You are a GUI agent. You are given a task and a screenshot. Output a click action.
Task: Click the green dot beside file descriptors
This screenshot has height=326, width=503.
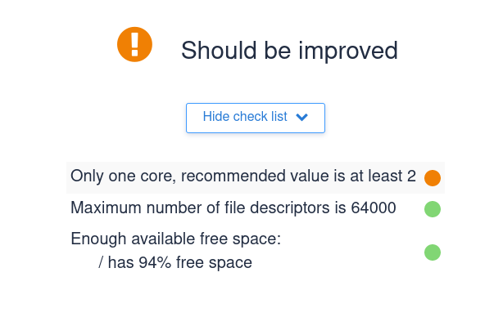coord(432,209)
